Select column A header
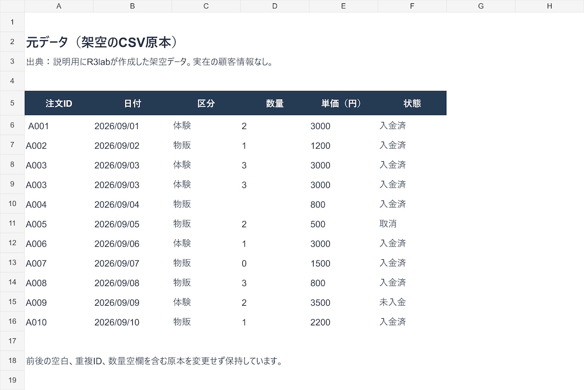The image size is (584, 390). [x=59, y=6]
